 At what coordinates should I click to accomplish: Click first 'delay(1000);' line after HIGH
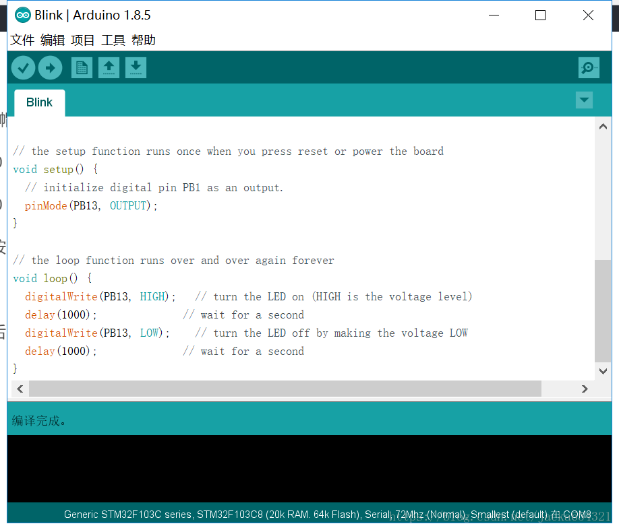[x=61, y=314]
